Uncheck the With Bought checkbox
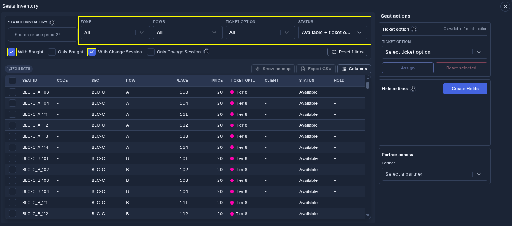The image size is (512, 226). pyautogui.click(x=12, y=52)
